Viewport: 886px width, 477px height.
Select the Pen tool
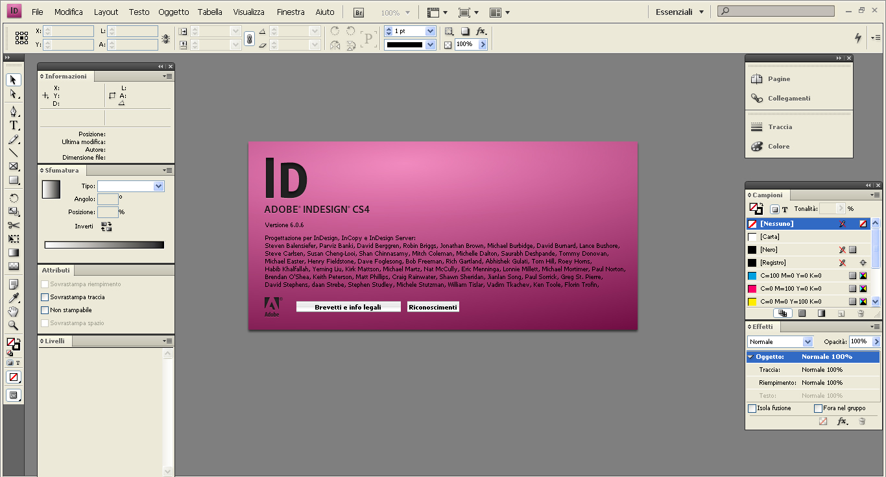tap(14, 112)
